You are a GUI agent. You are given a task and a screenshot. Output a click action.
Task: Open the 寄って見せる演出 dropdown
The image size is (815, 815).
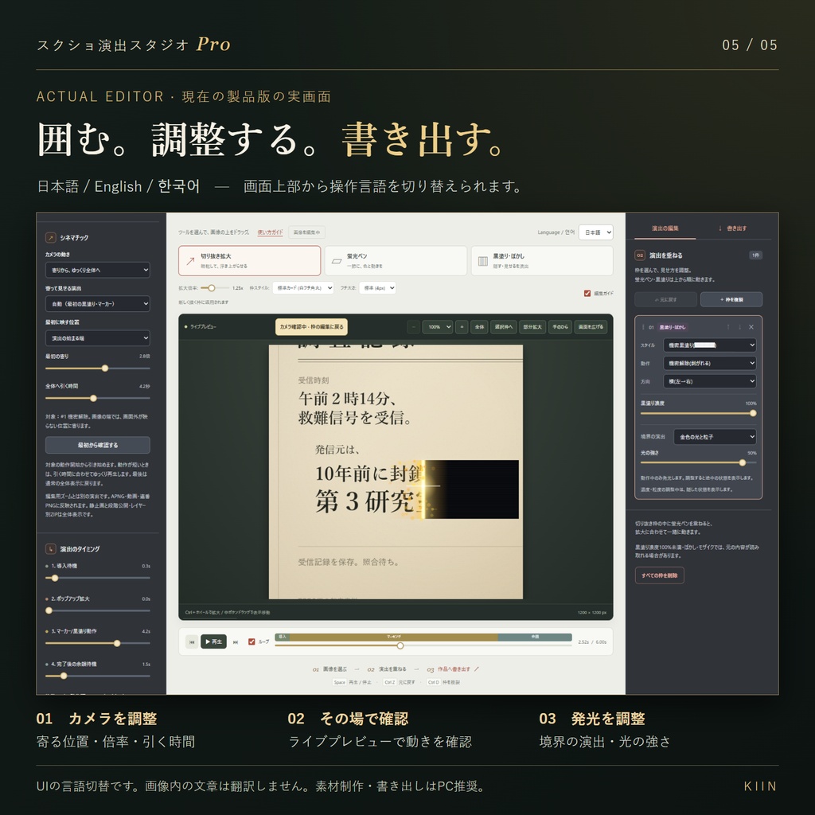point(98,303)
